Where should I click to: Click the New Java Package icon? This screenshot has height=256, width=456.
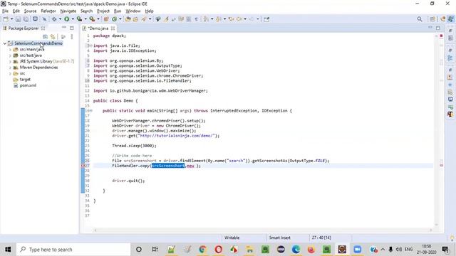[106, 19]
